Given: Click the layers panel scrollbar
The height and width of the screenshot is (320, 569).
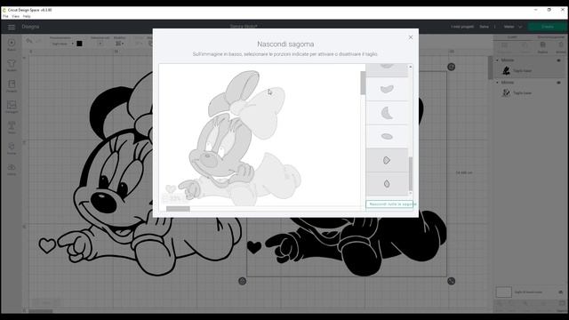Looking at the screenshot, I should 491,68.
